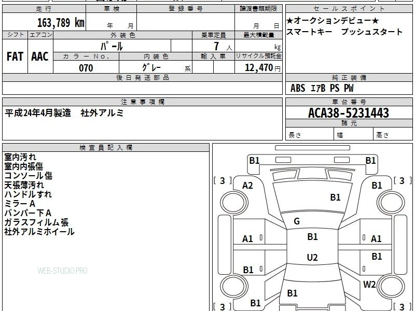This screenshot has width=415, height=311.
Task: Click the エアコン header cell
Action: click(x=40, y=35)
